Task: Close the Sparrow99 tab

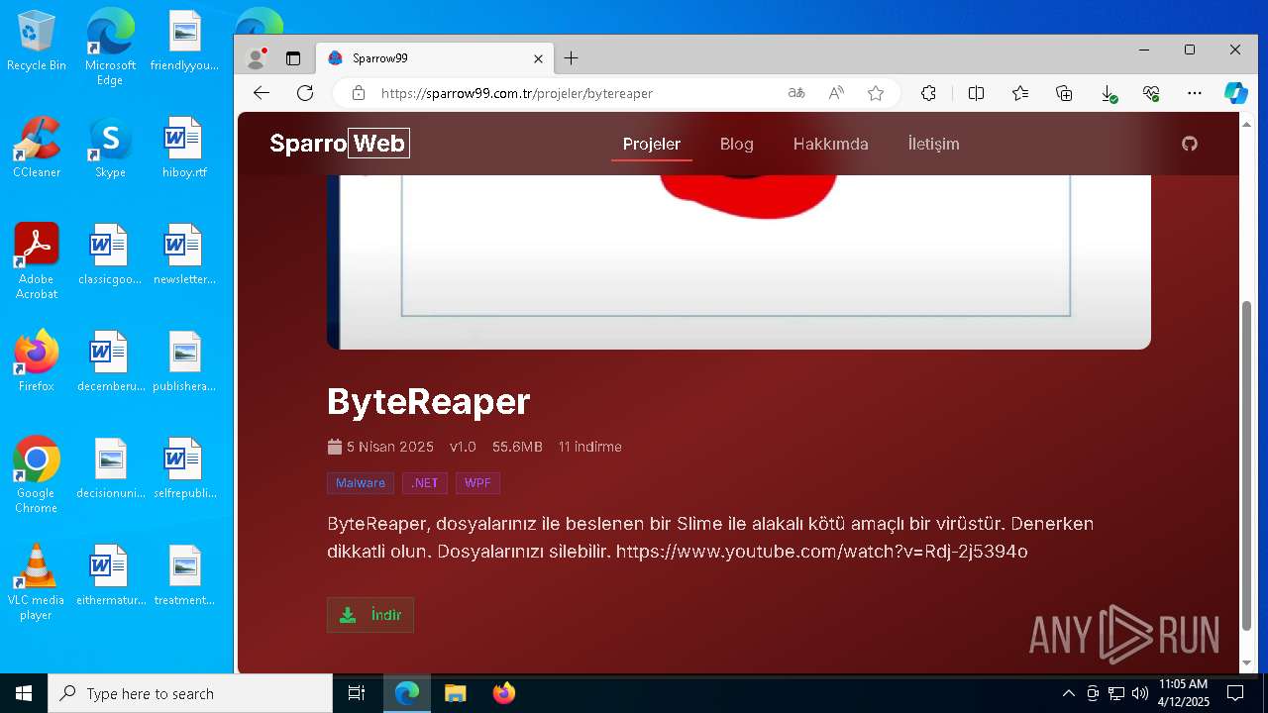Action: (x=538, y=58)
